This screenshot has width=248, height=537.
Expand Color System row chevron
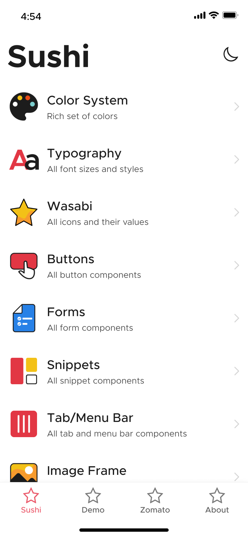pos(236,106)
